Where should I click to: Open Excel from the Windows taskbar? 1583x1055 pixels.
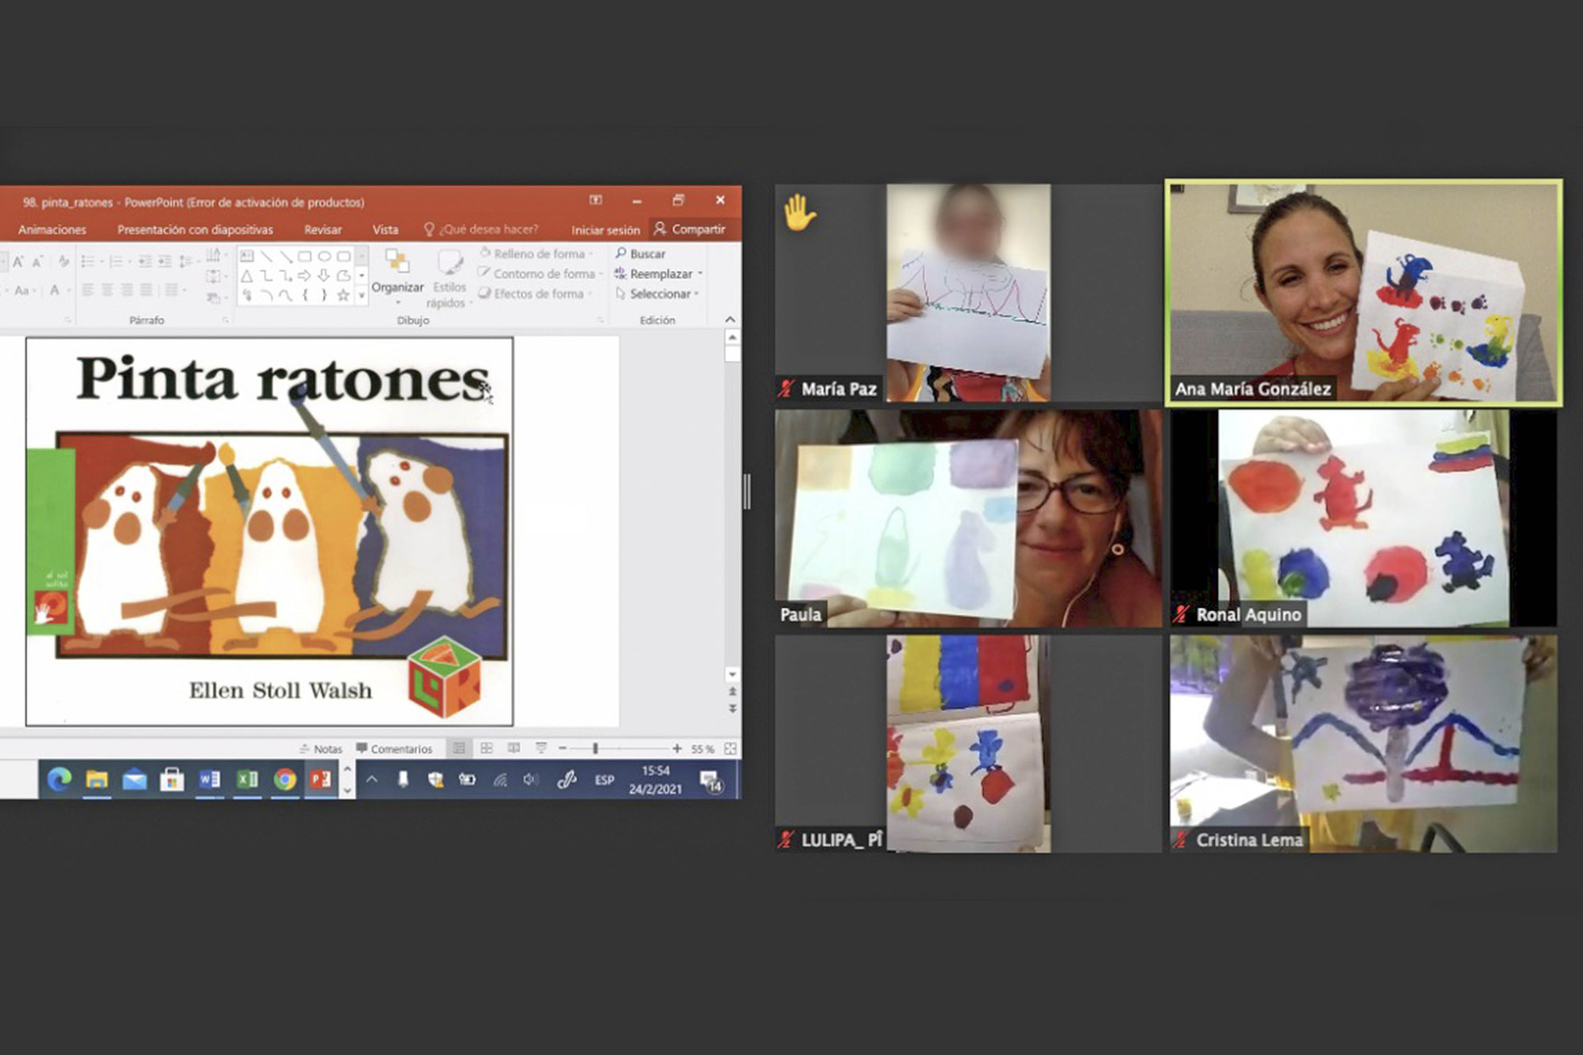(x=247, y=780)
